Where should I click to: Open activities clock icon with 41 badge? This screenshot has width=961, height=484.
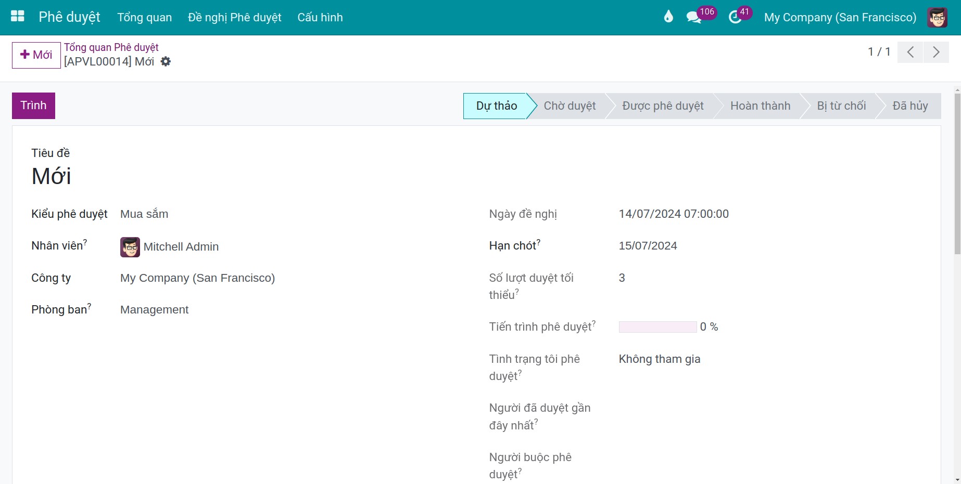tap(735, 17)
